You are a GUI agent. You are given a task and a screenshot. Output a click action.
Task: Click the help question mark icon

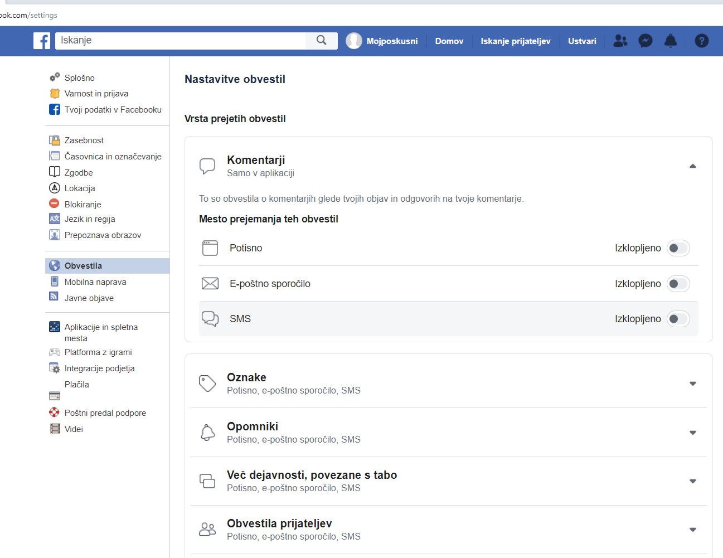(701, 41)
